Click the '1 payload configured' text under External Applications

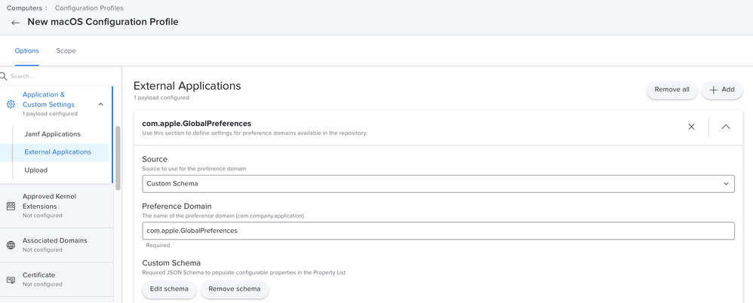pos(161,98)
